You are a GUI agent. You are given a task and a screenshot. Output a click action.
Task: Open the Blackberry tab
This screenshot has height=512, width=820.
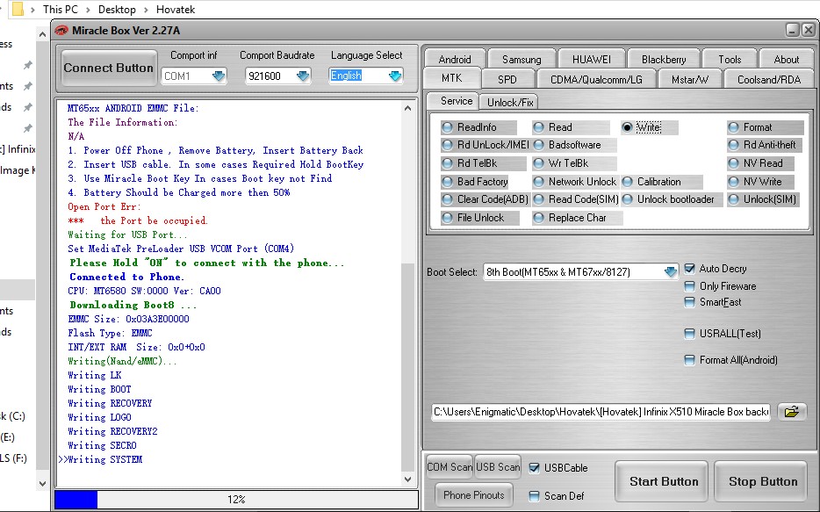664,59
